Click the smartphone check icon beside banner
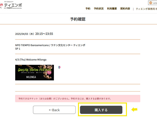This screenshot has width=157, height=128. click(59, 67)
